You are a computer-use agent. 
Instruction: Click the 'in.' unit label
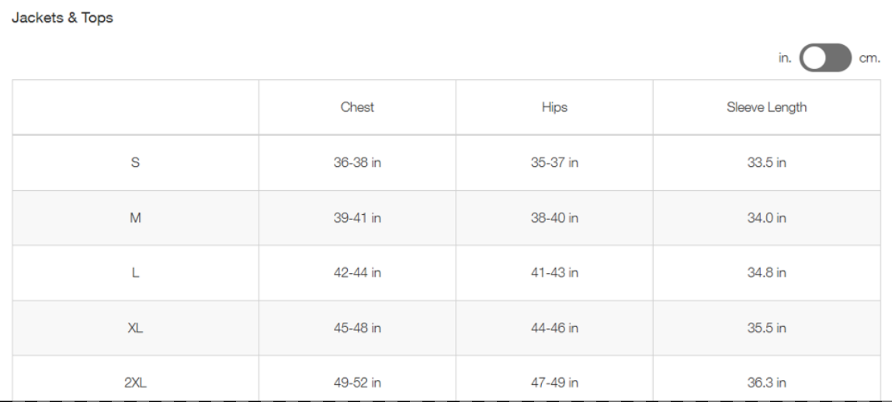pyautogui.click(x=785, y=58)
